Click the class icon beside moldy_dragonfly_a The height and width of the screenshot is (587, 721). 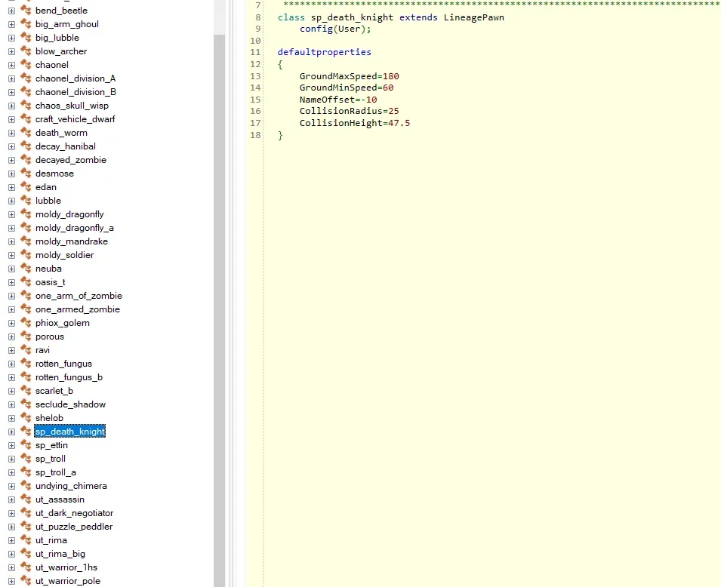point(26,228)
